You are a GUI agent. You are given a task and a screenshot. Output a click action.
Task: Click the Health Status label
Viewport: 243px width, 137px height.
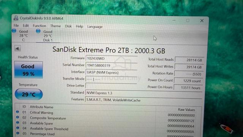pos(28,57)
